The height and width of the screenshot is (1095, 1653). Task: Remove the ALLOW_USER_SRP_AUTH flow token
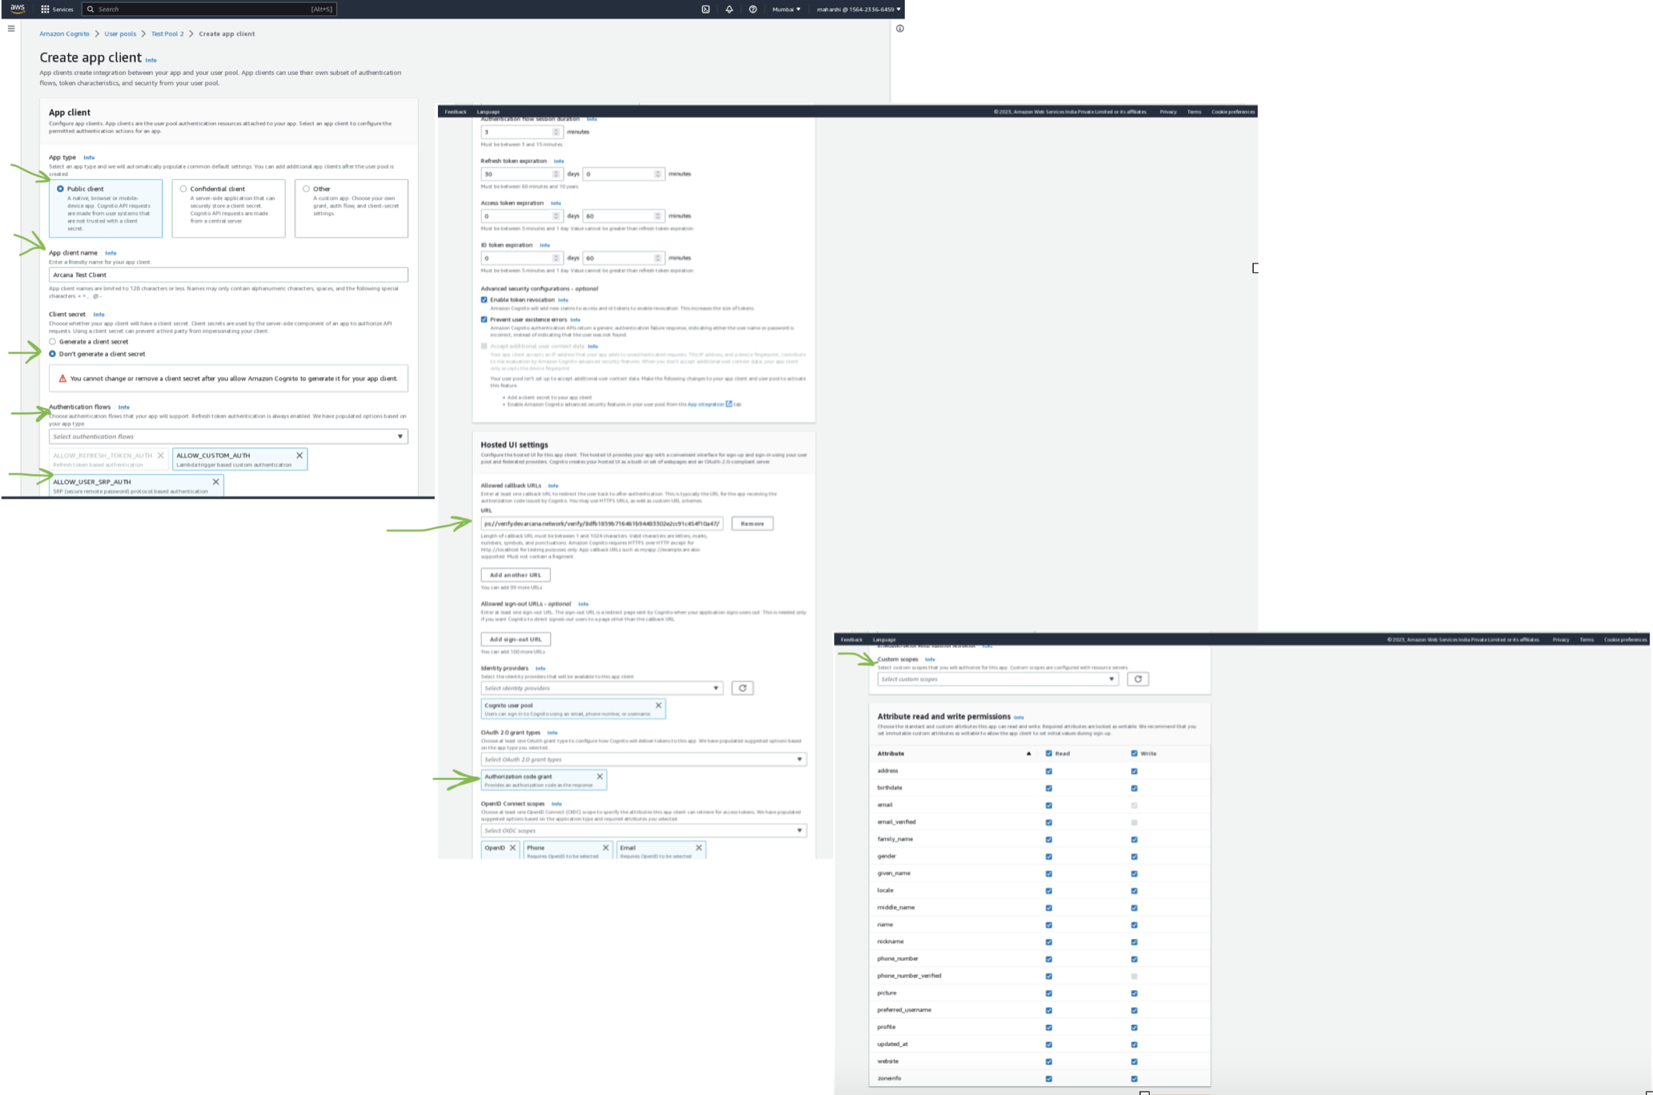(x=216, y=482)
